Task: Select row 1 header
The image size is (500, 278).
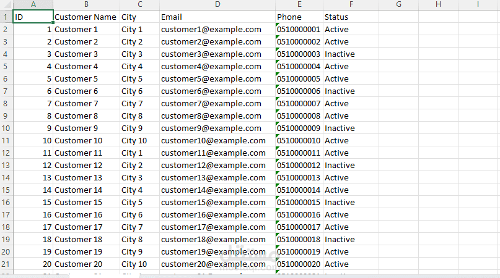Action: (6, 17)
